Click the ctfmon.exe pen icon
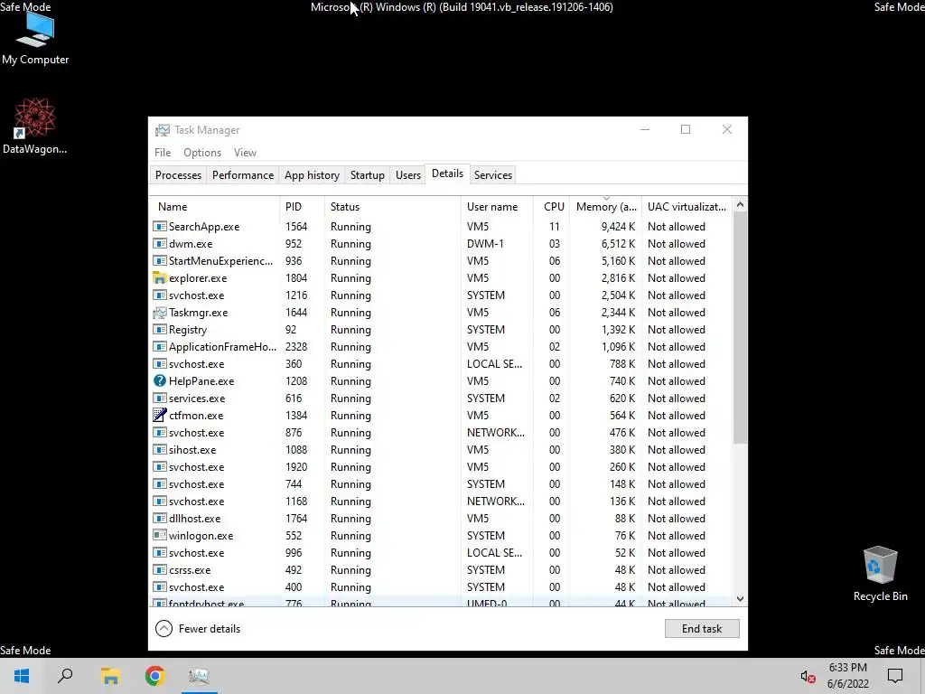 tap(159, 416)
